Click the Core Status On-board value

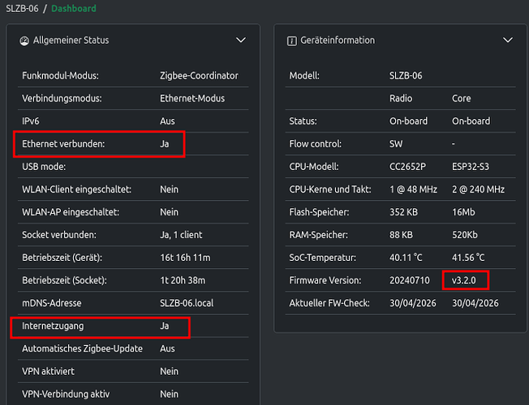(471, 121)
